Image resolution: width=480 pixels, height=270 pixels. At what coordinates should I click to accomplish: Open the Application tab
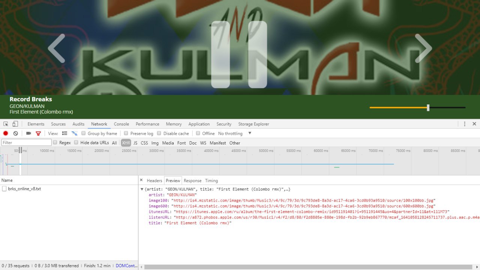(x=199, y=124)
